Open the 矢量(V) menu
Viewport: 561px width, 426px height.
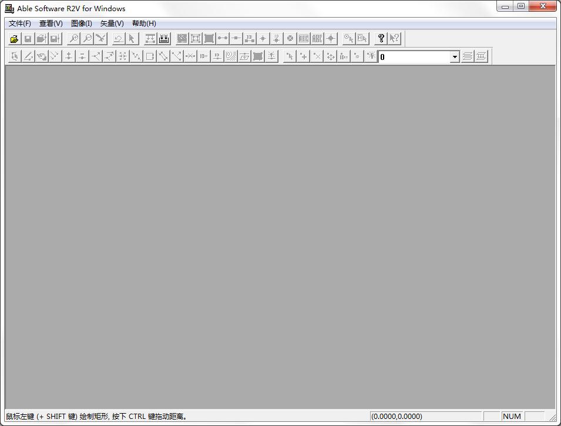tap(111, 24)
